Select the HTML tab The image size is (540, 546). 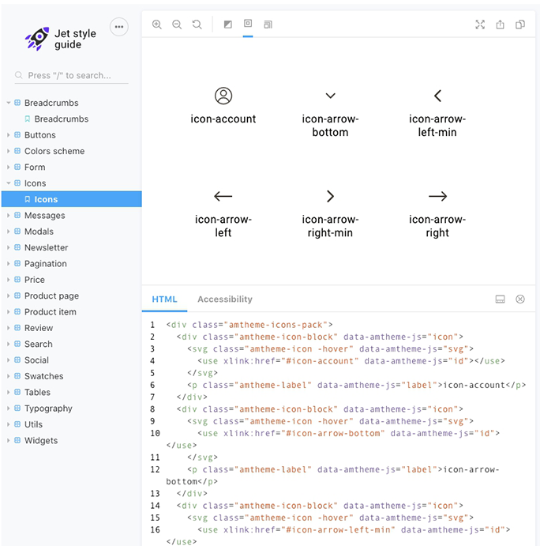click(x=165, y=299)
